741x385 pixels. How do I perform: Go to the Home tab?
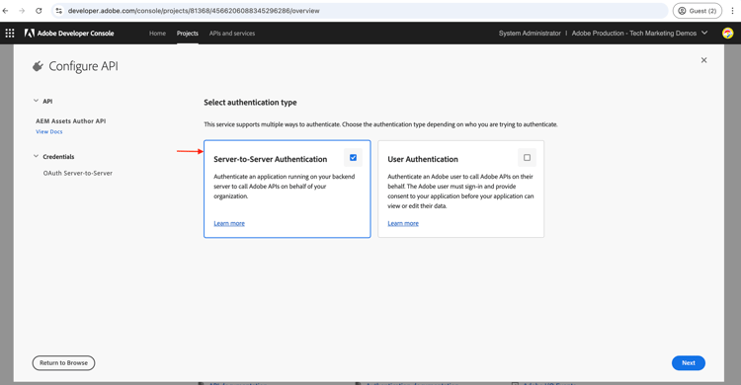157,33
